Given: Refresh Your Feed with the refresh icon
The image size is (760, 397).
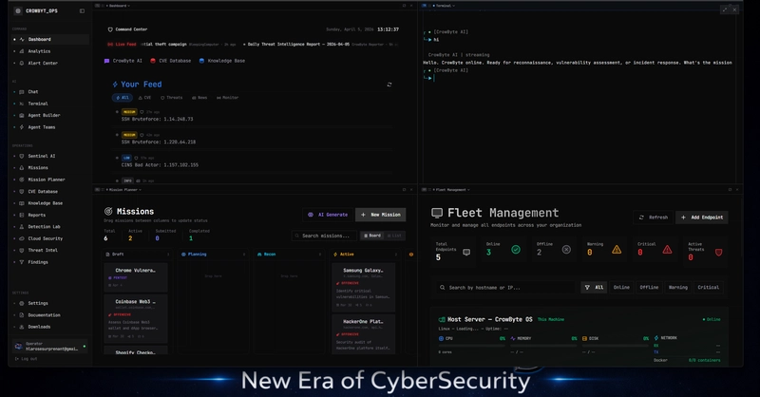Looking at the screenshot, I should 389,85.
